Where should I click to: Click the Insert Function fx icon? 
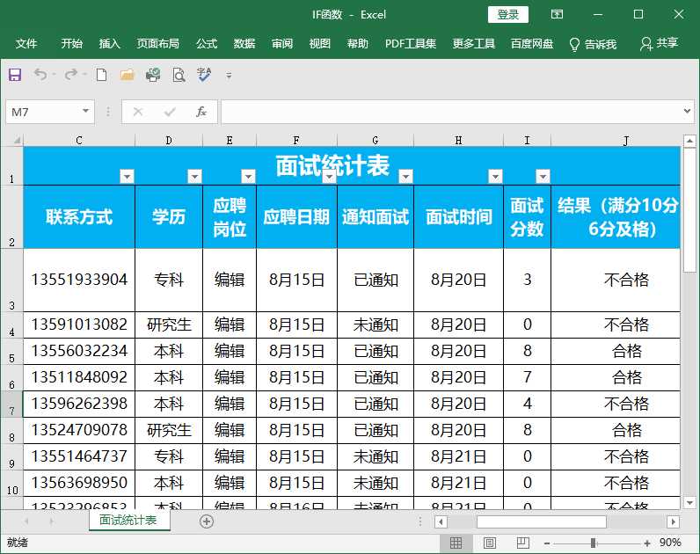(x=201, y=112)
